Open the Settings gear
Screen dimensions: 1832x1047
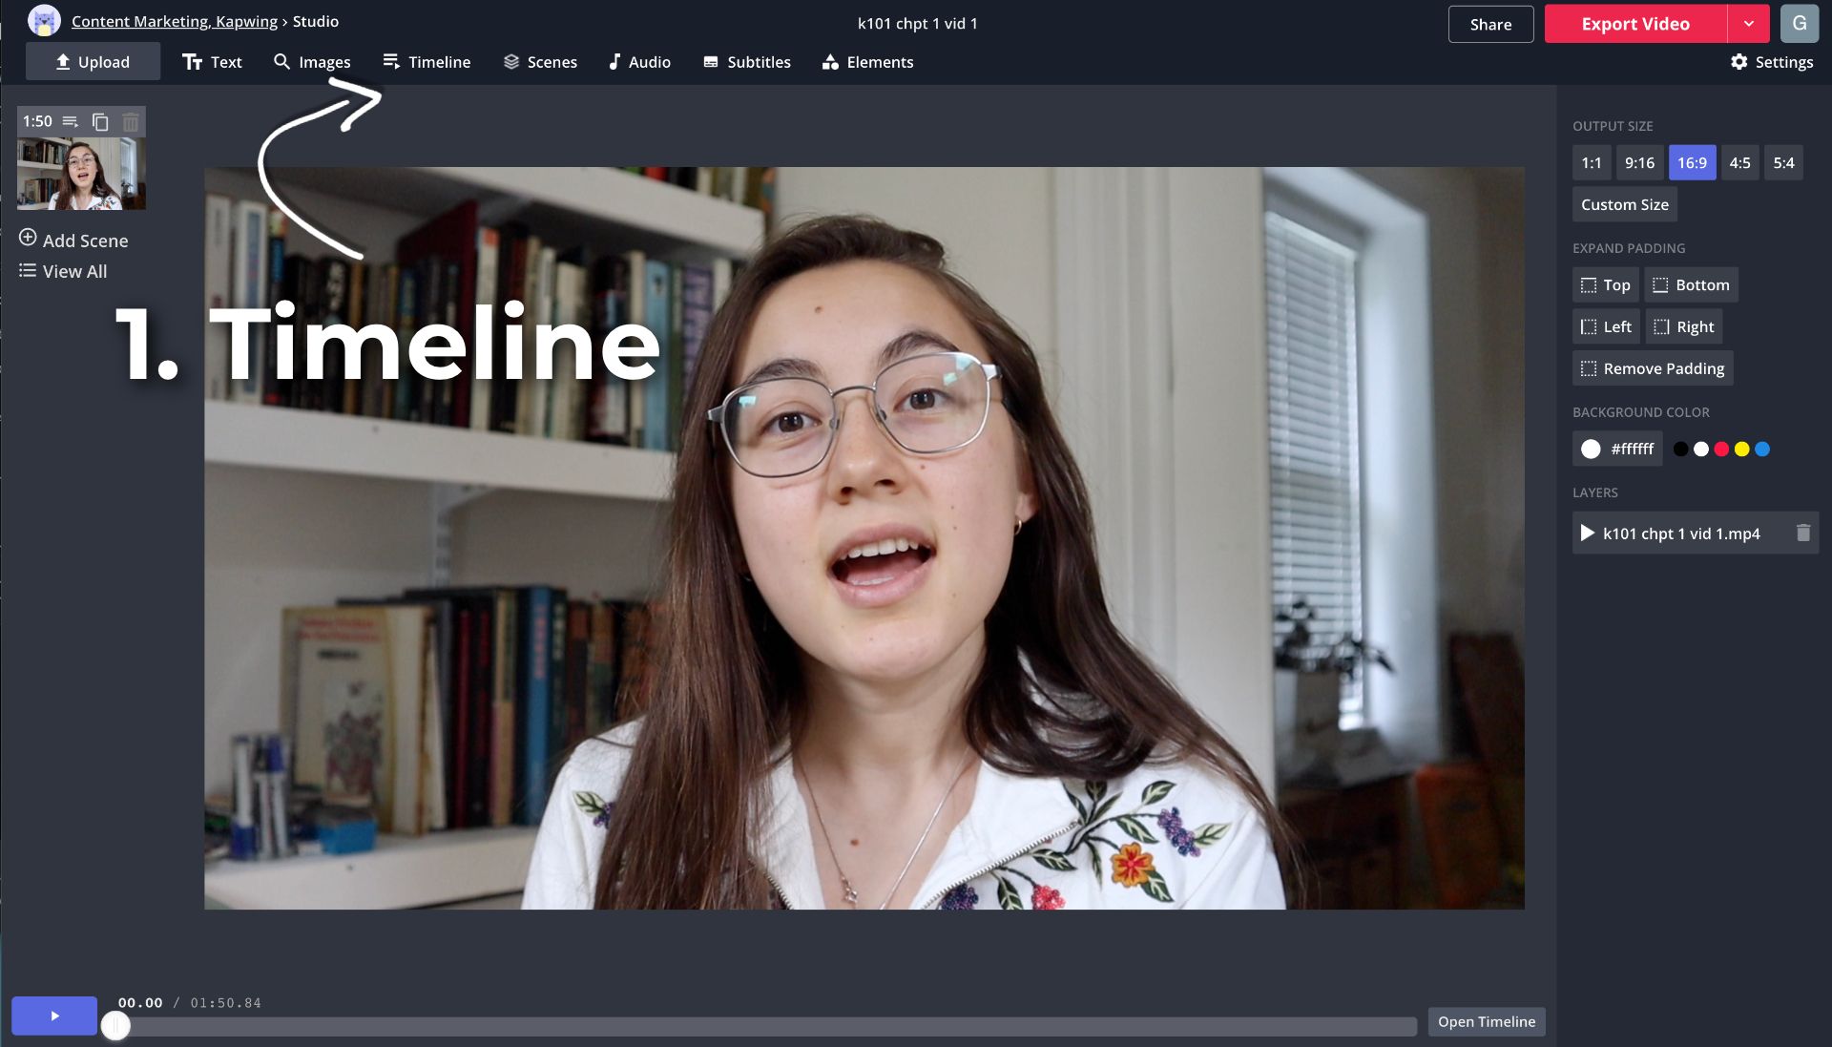[1771, 62]
